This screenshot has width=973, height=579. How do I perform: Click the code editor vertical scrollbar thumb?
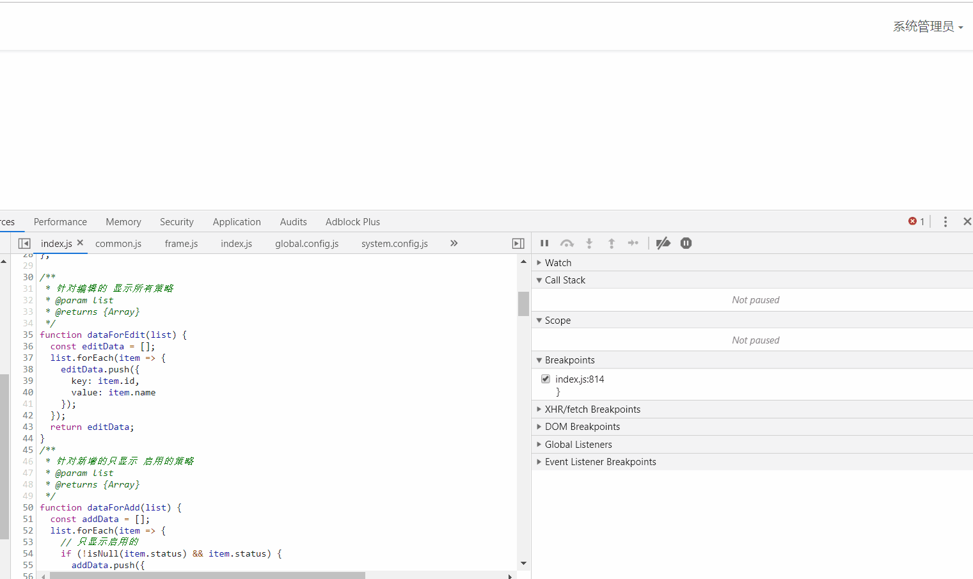click(523, 304)
